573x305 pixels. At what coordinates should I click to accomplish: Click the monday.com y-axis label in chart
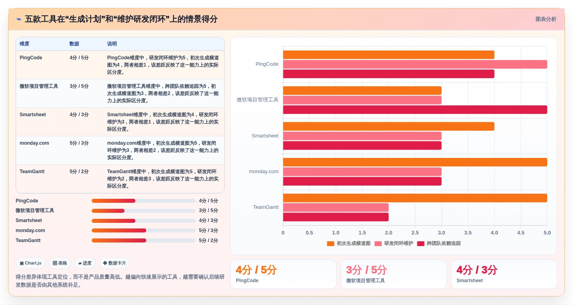point(264,172)
